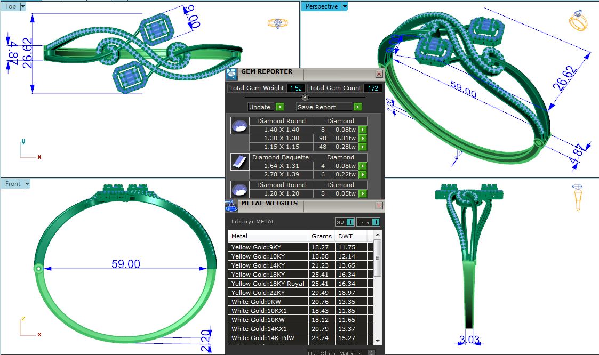Click the Gem Reporter panel icon
The height and width of the screenshot is (355, 599).
point(231,74)
